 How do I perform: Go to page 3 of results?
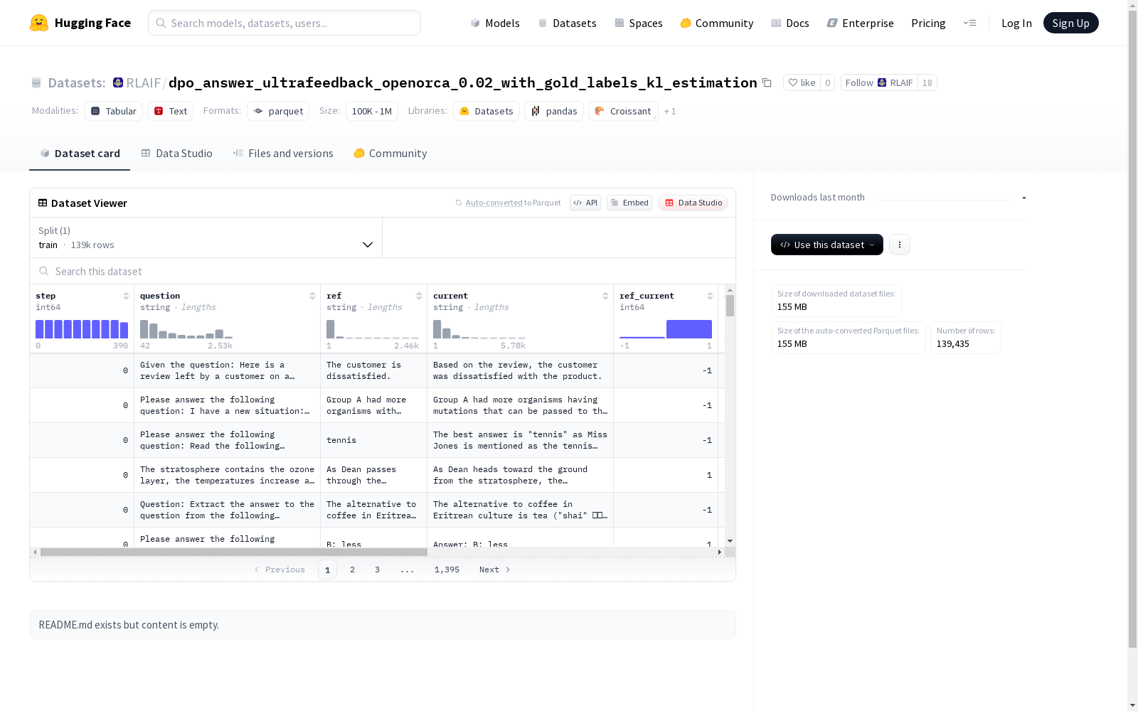[x=377, y=570]
